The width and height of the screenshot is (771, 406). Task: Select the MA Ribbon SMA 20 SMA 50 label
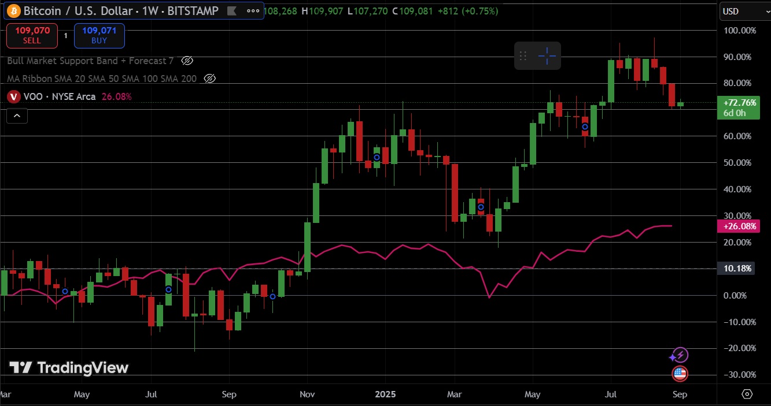pos(102,79)
